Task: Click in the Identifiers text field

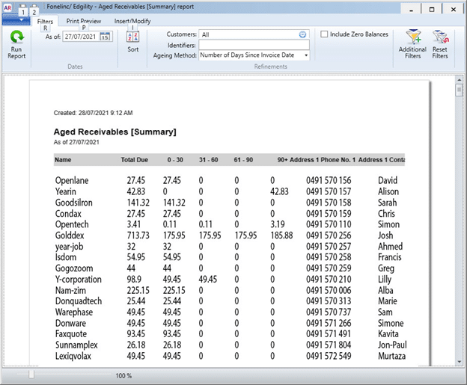Action: pyautogui.click(x=254, y=45)
